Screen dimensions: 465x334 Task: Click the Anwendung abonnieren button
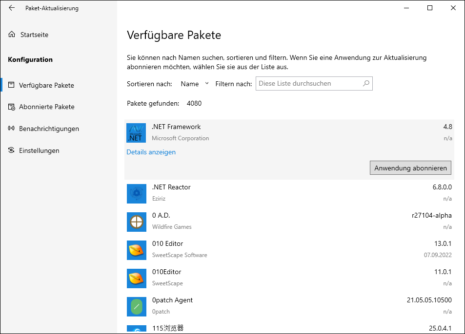point(410,168)
